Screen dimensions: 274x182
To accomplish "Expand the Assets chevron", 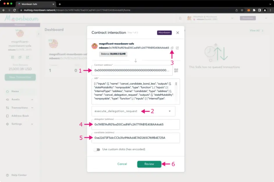I will click(x=32, y=99).
